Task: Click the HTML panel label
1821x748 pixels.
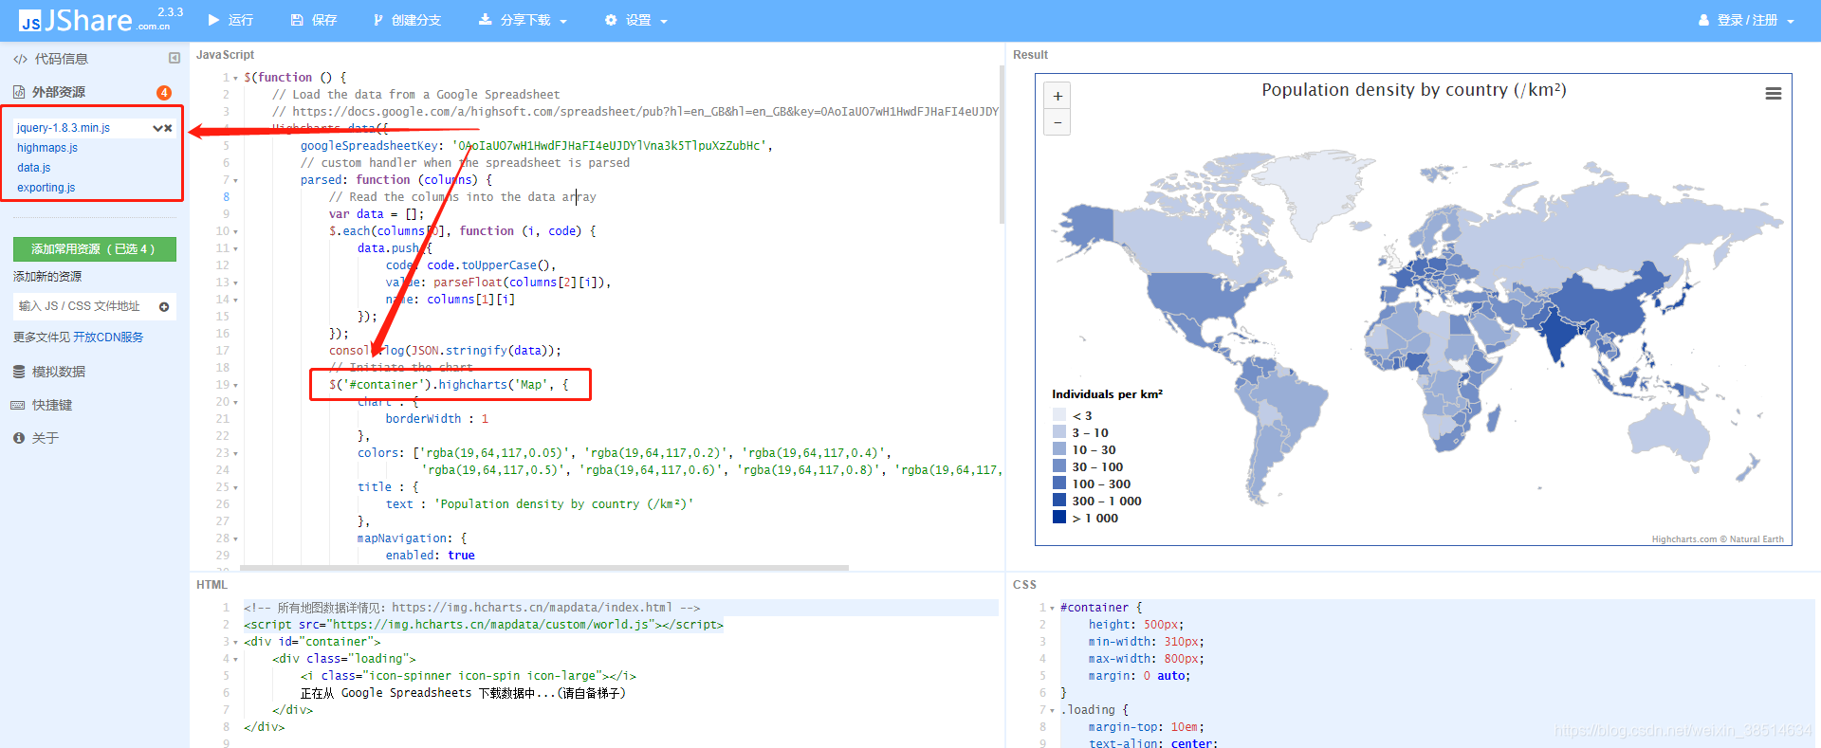Action: click(x=212, y=585)
